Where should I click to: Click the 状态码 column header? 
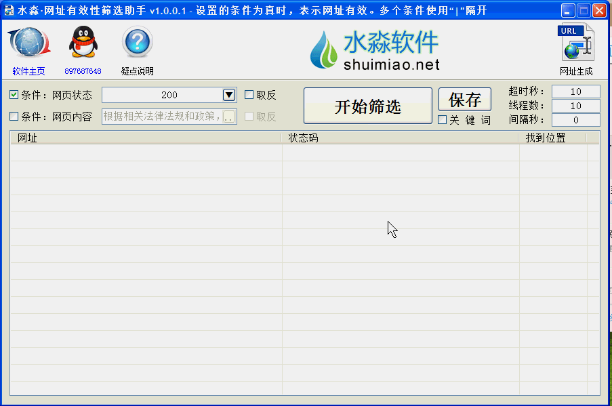[400, 138]
